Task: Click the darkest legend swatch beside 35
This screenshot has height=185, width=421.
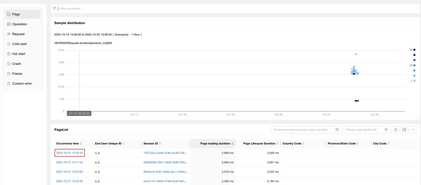Action: coord(414,50)
